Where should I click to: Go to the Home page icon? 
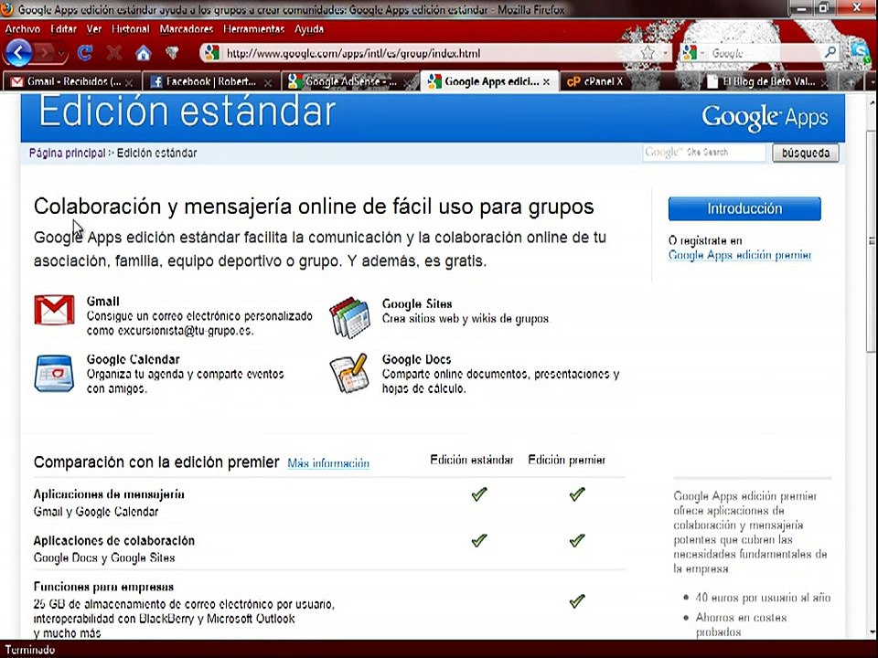point(144,53)
